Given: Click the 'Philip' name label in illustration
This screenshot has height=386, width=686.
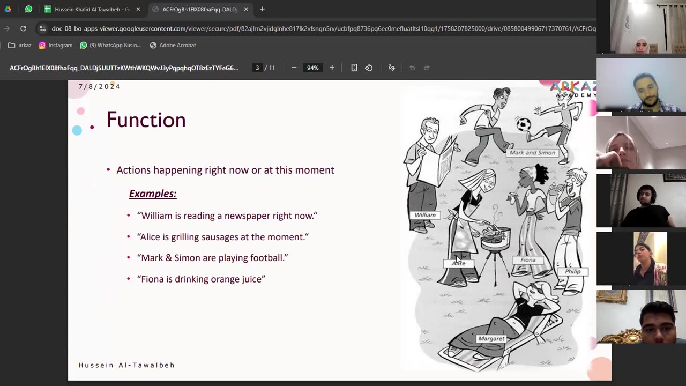Looking at the screenshot, I should coord(573,271).
